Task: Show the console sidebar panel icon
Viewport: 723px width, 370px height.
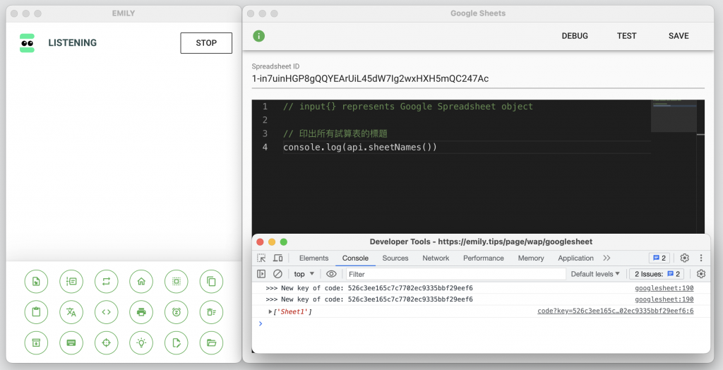Action: pyautogui.click(x=261, y=273)
